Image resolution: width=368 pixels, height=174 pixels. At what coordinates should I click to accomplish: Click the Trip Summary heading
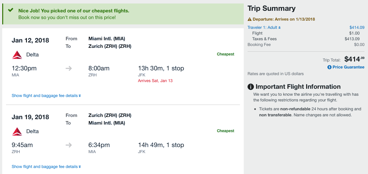click(x=271, y=9)
